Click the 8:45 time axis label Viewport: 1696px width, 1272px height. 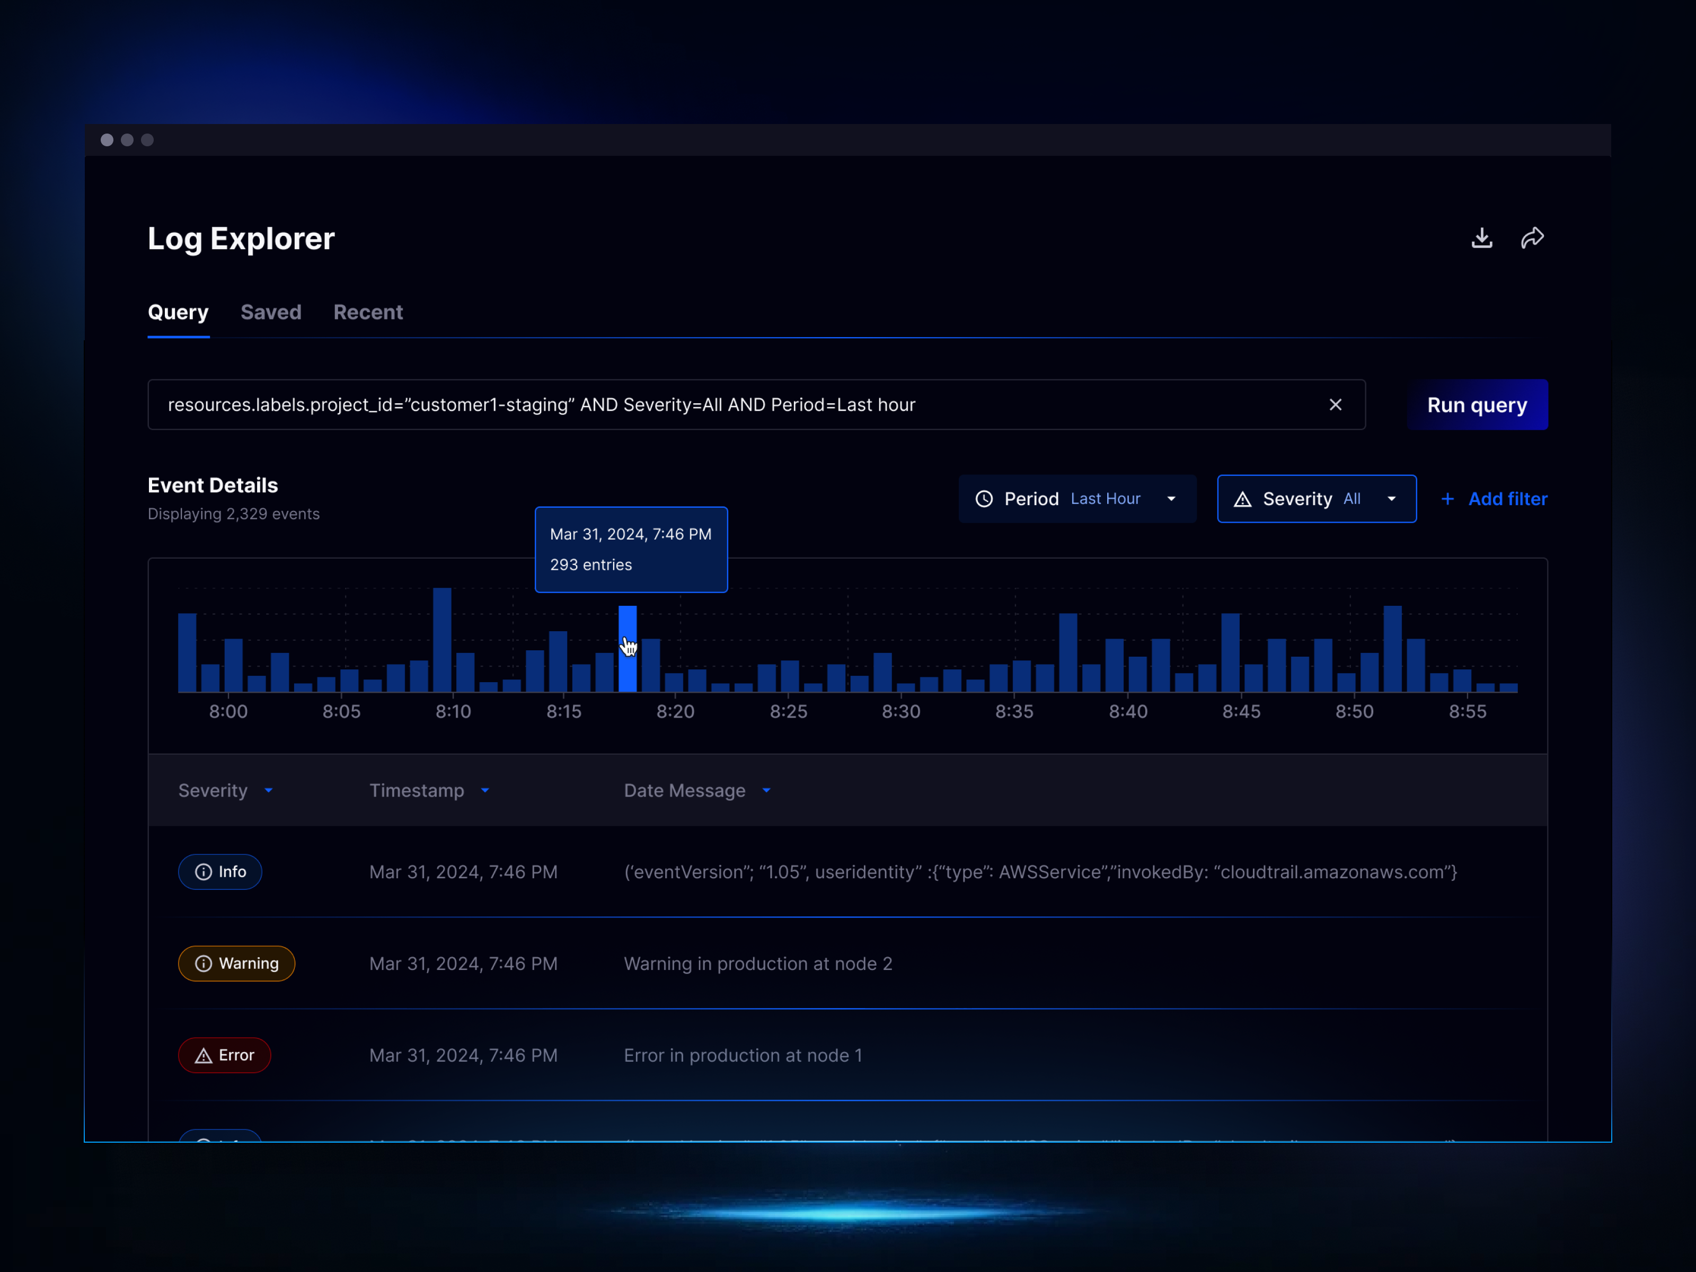point(1241,711)
